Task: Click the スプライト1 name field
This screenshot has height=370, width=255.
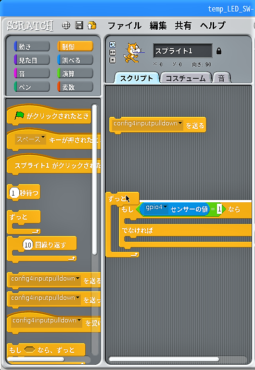Action: 183,51
